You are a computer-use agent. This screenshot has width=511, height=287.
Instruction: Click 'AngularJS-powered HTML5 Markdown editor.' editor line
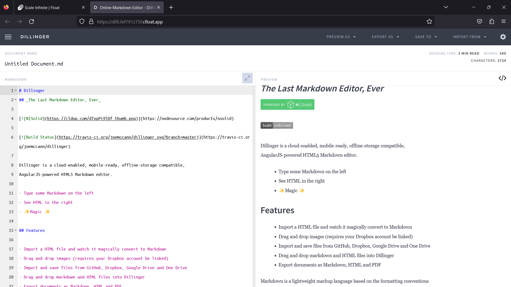[66, 175]
